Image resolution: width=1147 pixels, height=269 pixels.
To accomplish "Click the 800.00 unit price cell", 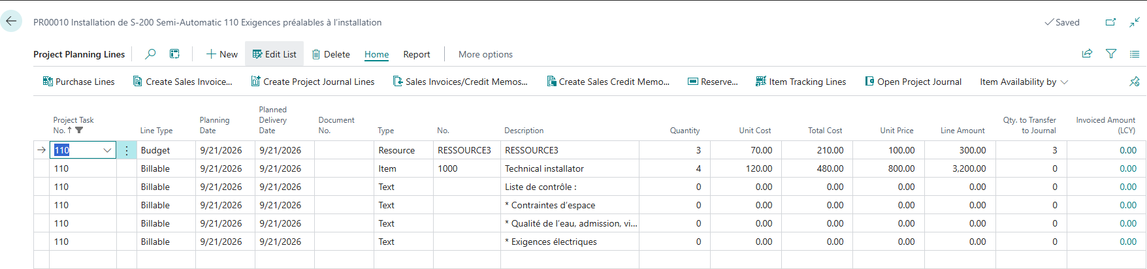I will coord(888,168).
